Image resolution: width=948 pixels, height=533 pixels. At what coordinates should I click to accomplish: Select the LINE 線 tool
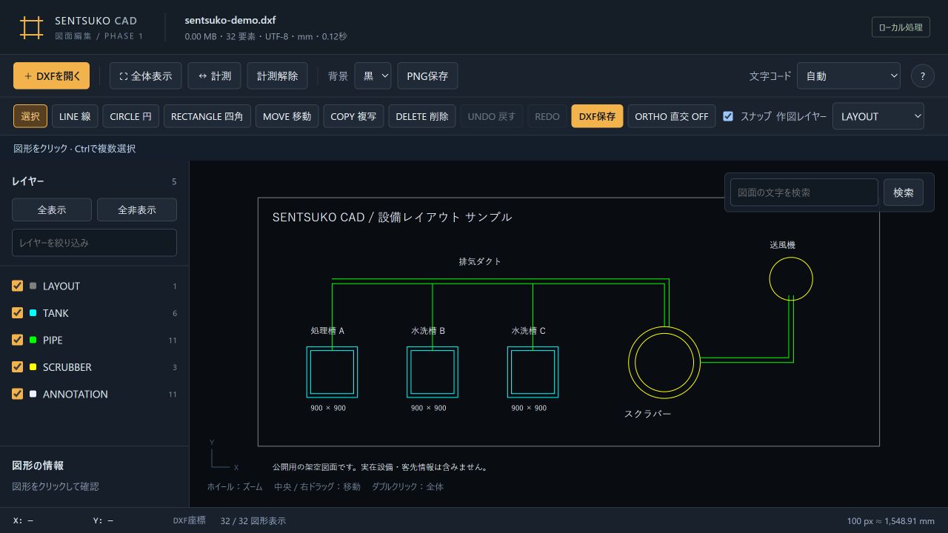(75, 116)
